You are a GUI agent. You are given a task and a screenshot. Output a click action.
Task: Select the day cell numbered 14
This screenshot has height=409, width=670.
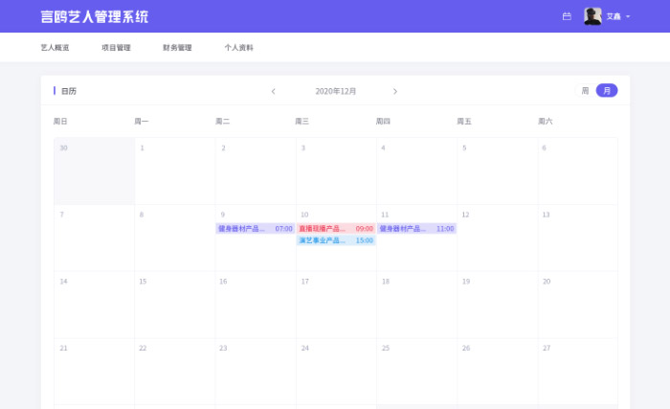tap(95, 305)
